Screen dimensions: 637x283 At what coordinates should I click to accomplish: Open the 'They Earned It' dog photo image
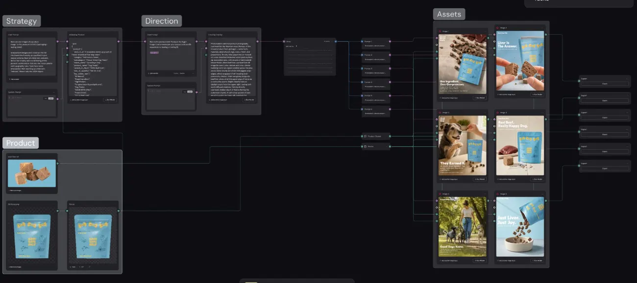[462, 145]
